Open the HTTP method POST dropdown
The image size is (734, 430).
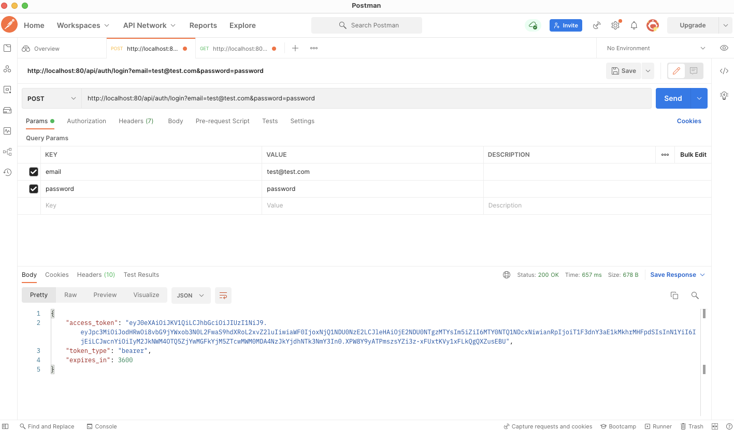[x=51, y=98]
